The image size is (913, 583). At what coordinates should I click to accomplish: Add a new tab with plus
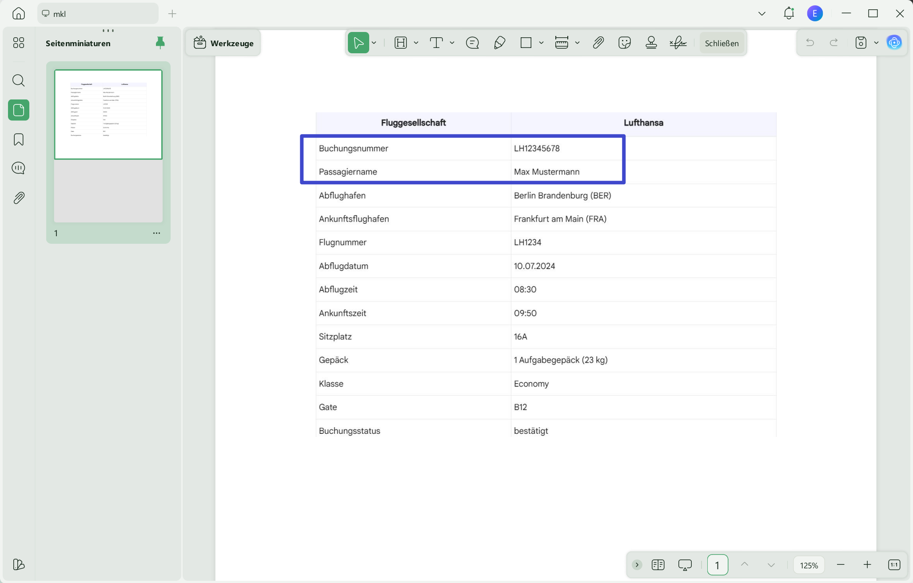(172, 14)
